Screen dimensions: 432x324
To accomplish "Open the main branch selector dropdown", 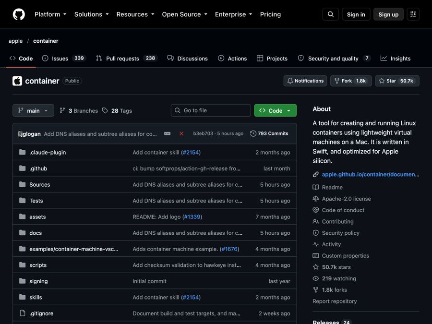I will point(33,110).
